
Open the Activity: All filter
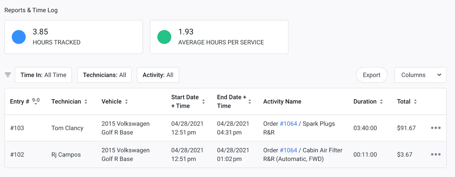(158, 75)
